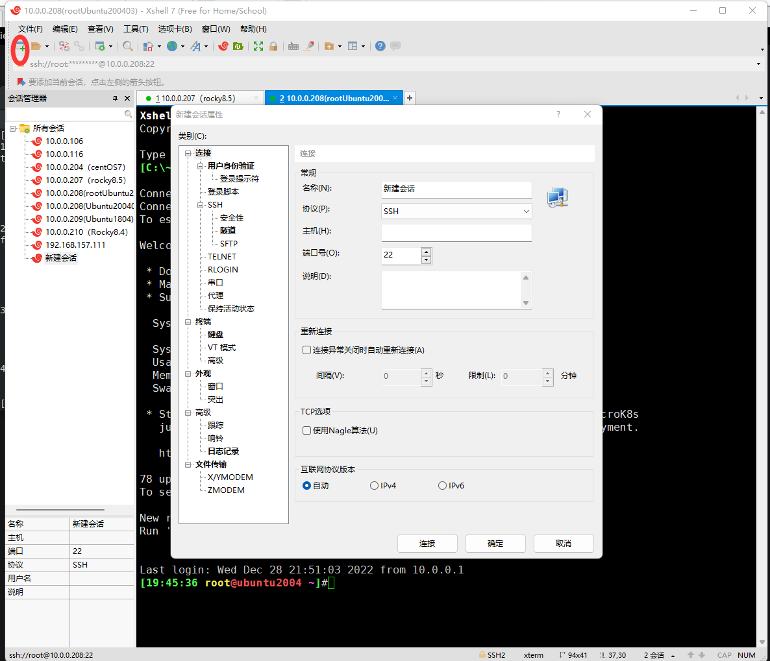This screenshot has width=770, height=661.
Task: Open the 工具(T) menu
Action: coord(136,29)
